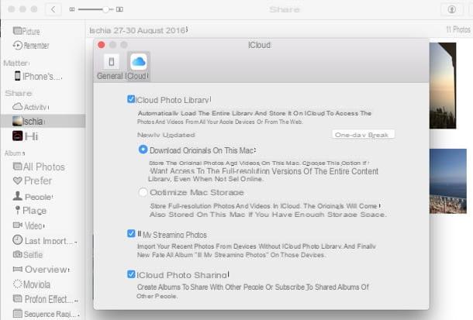Open the Overview panorama icon album
Screen dimensions: 473x320
point(18,269)
